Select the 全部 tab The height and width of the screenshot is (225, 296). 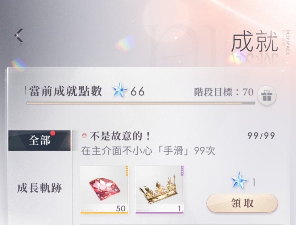tap(39, 140)
